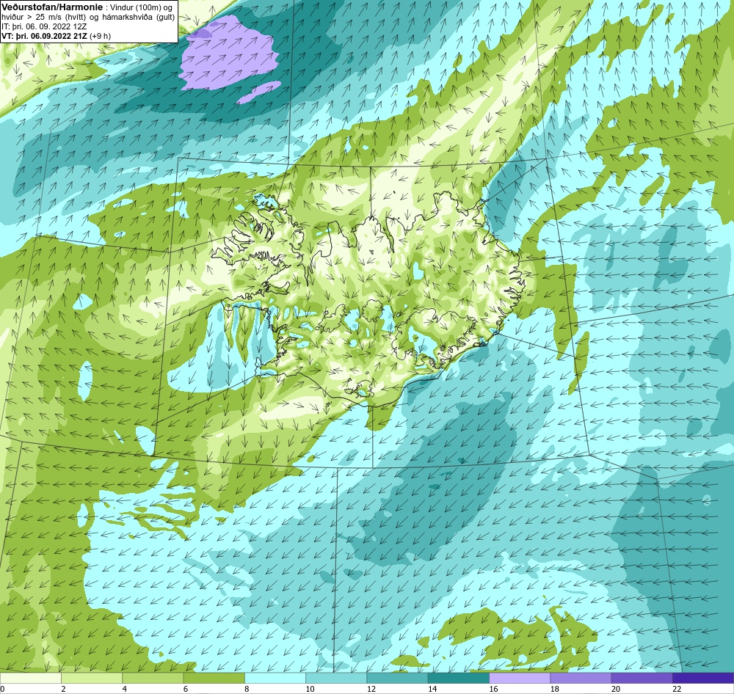Click the scale label '6' under legend

[186, 689]
